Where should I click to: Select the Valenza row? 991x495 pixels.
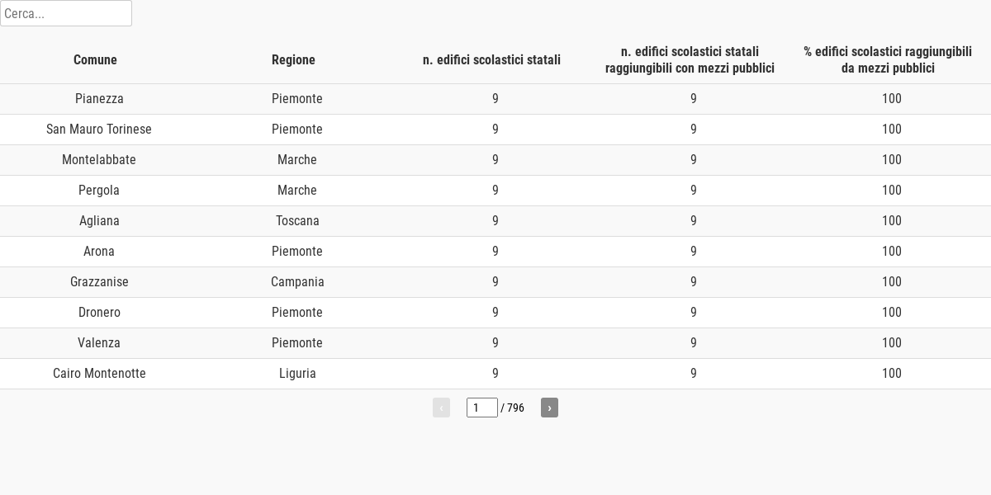tap(495, 343)
